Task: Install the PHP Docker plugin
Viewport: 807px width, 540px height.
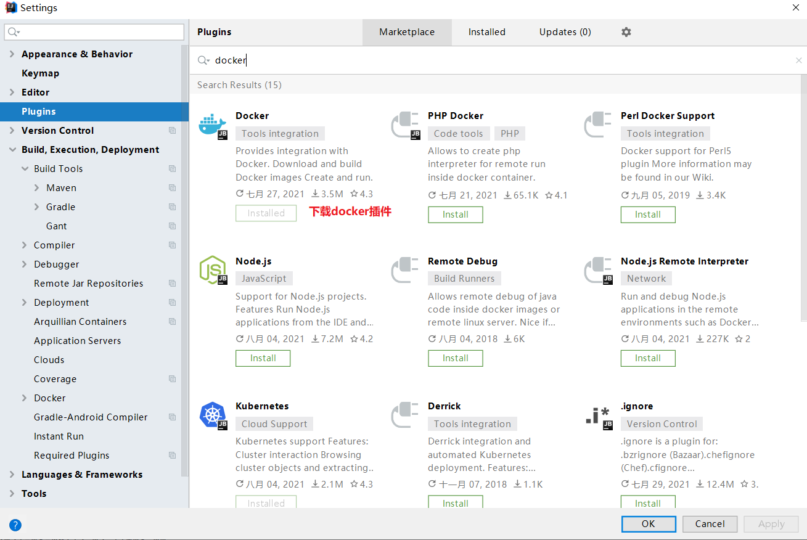Action: pos(456,215)
